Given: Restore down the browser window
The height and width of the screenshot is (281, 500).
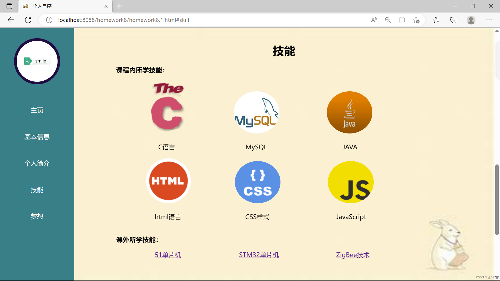Looking at the screenshot, I should (x=473, y=6).
